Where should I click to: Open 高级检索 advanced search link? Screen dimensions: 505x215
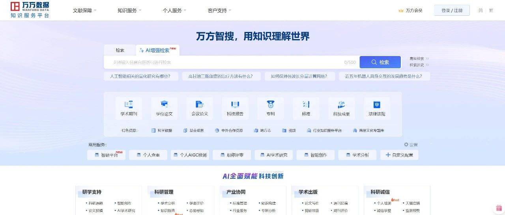tap(419, 59)
